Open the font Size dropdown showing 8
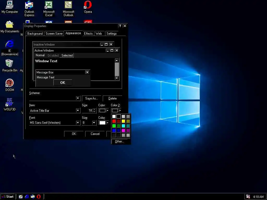The image size is (267, 200). point(94,123)
